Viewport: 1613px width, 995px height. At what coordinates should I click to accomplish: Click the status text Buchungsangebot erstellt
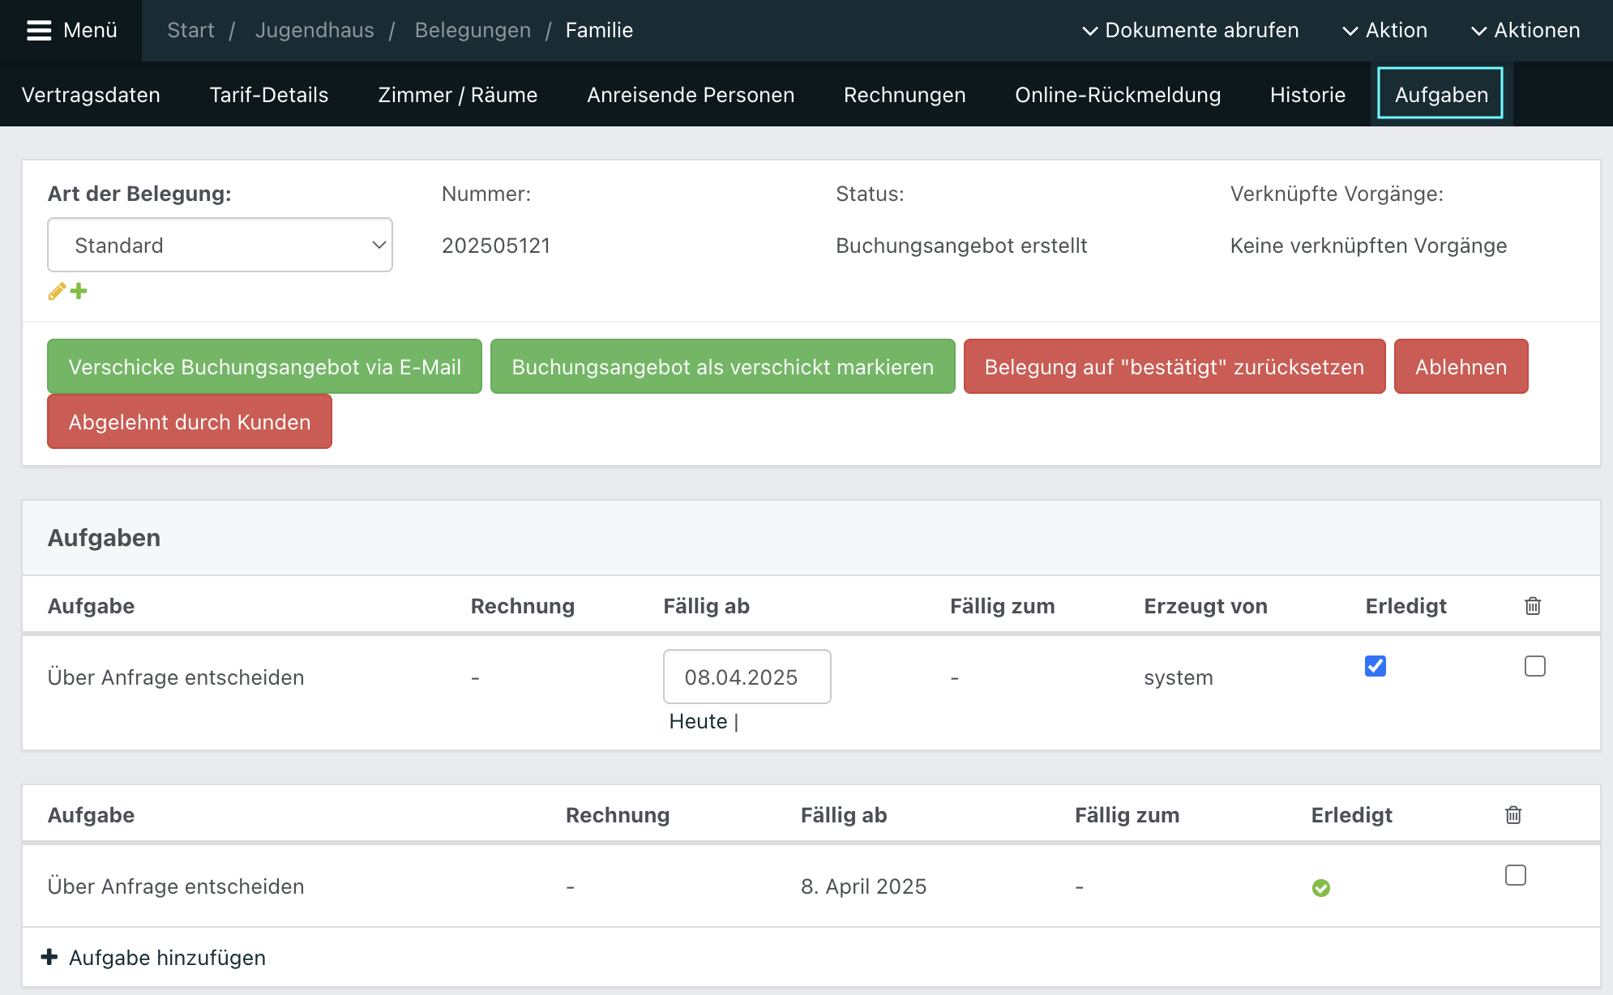click(961, 246)
